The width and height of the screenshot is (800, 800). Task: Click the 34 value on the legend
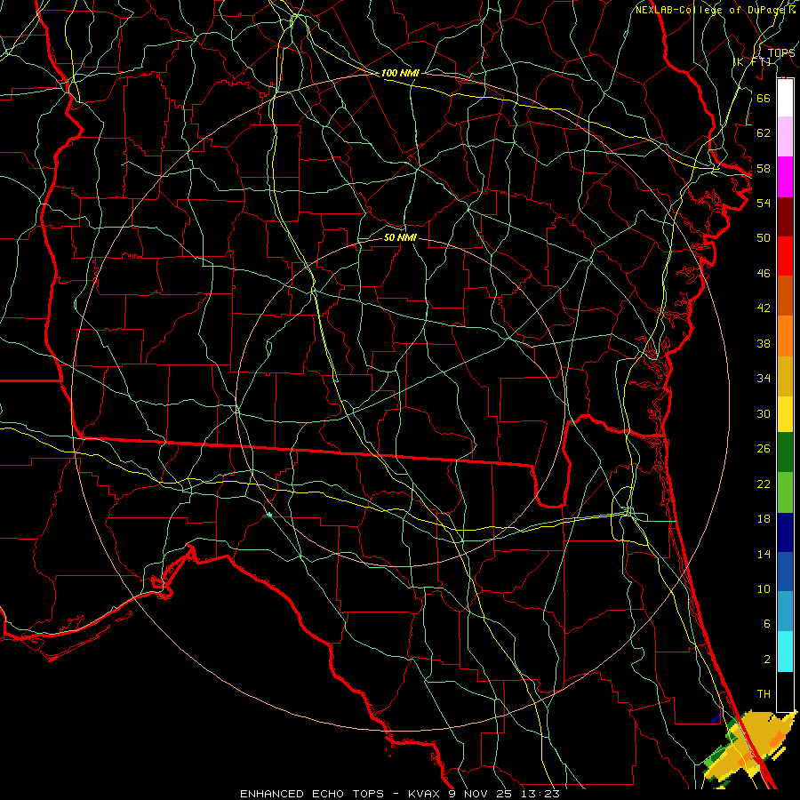click(x=764, y=379)
